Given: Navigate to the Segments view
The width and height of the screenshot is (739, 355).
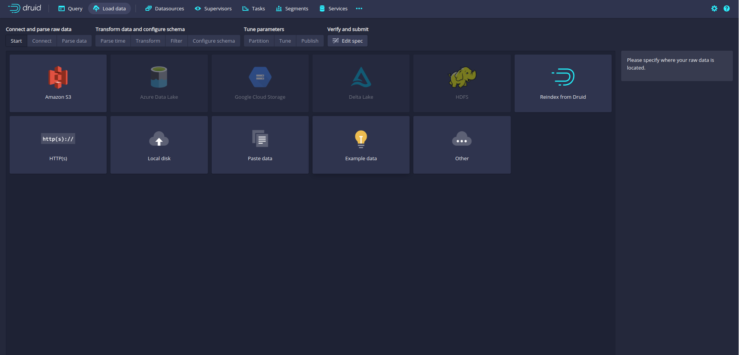Looking at the screenshot, I should click(292, 8).
